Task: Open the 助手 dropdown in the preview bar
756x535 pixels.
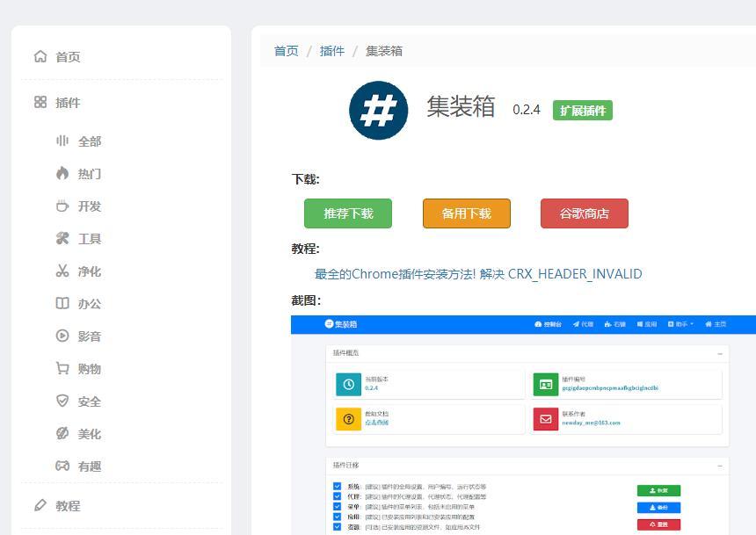Action: point(680,324)
